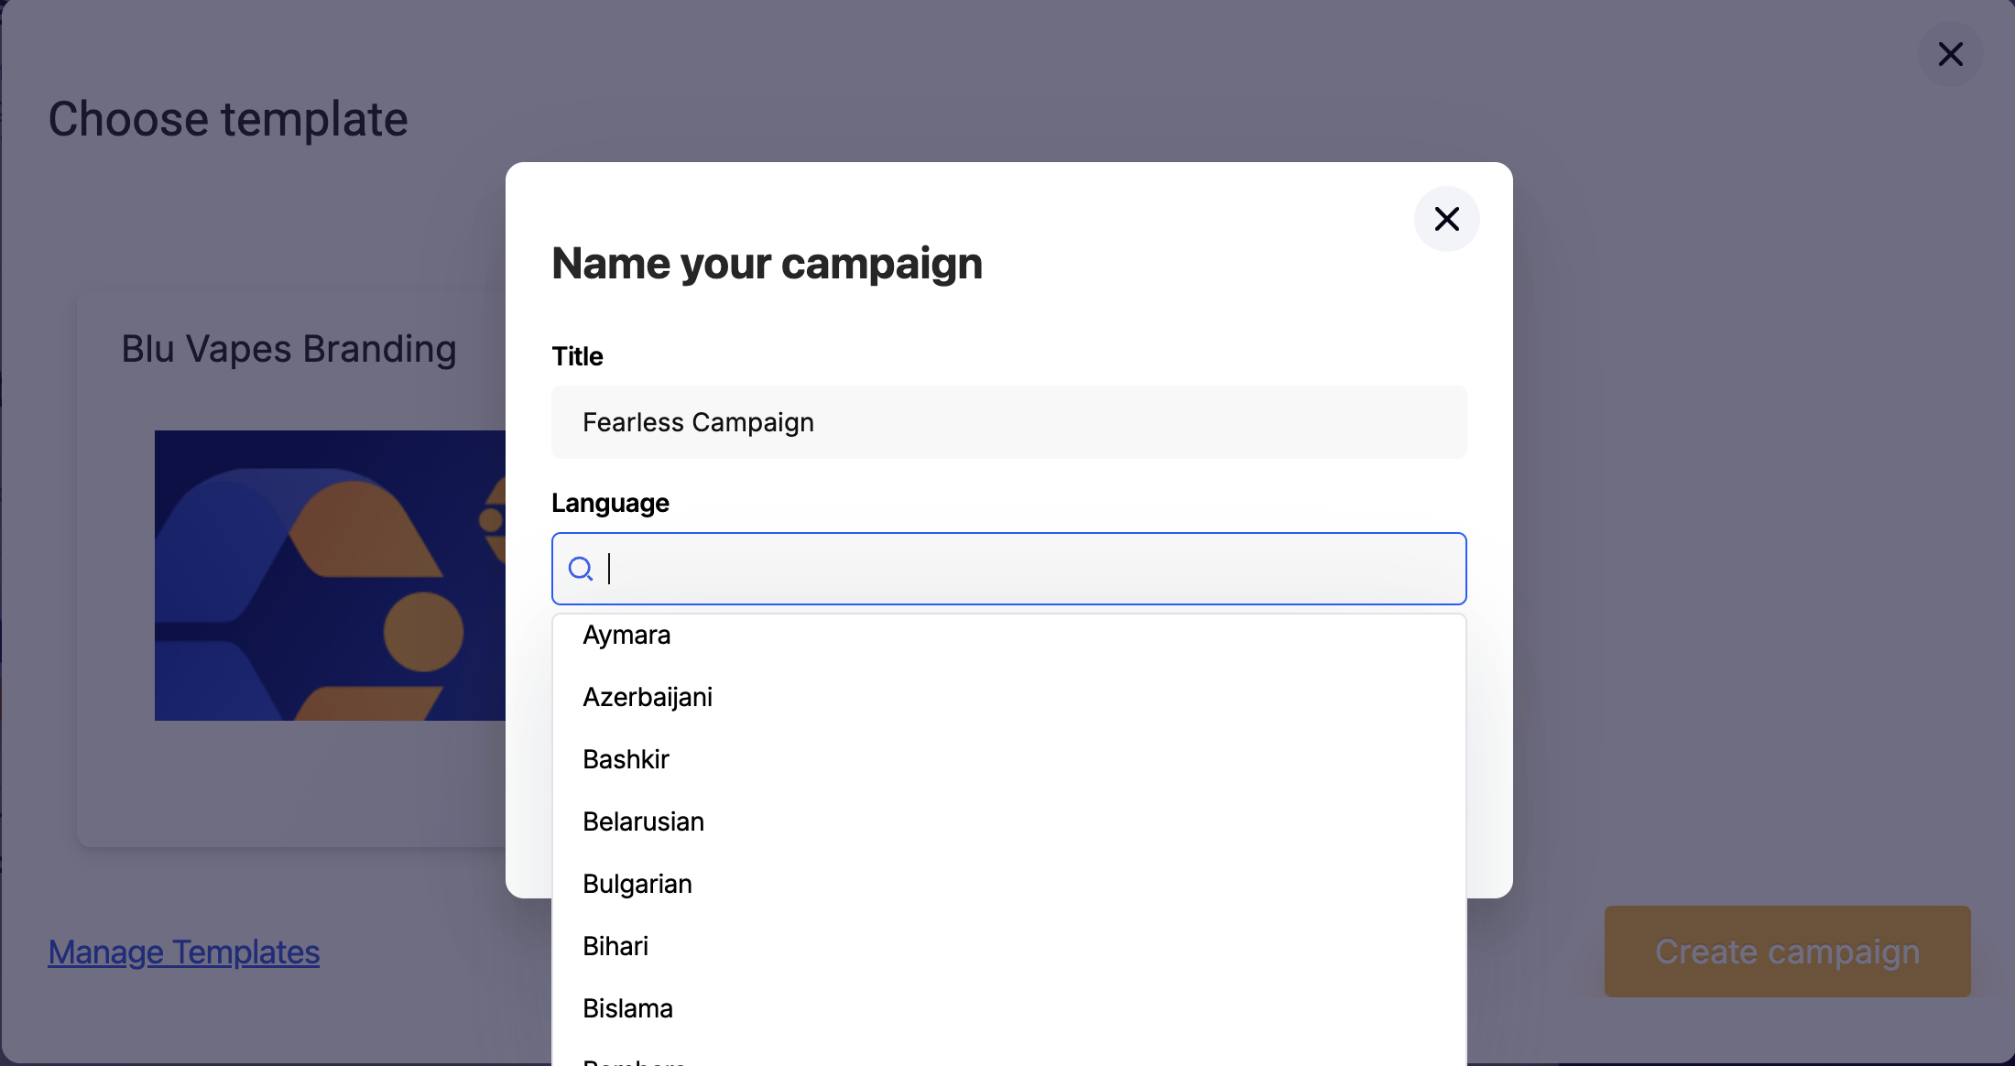Choose Bashkir in the language dropdown
Image resolution: width=2015 pixels, height=1066 pixels.
626,758
